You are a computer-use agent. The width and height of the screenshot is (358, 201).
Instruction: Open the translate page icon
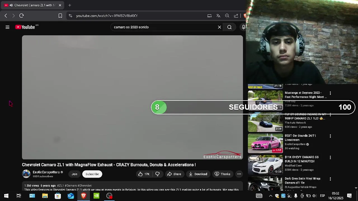pos(218,16)
